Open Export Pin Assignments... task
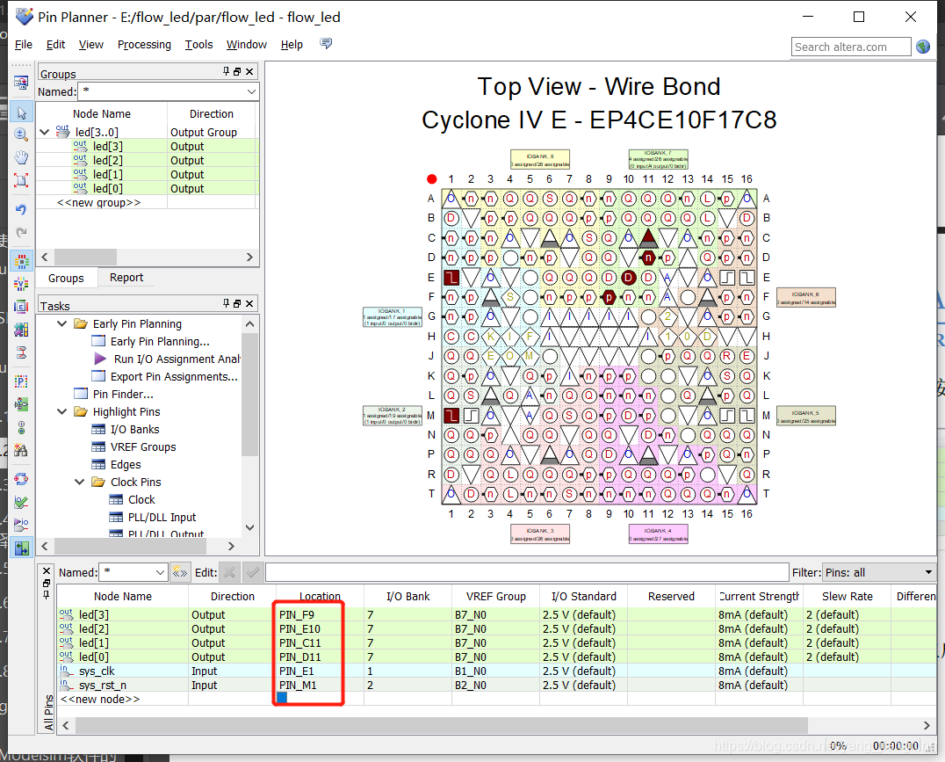Image resolution: width=945 pixels, height=762 pixels. coord(174,376)
